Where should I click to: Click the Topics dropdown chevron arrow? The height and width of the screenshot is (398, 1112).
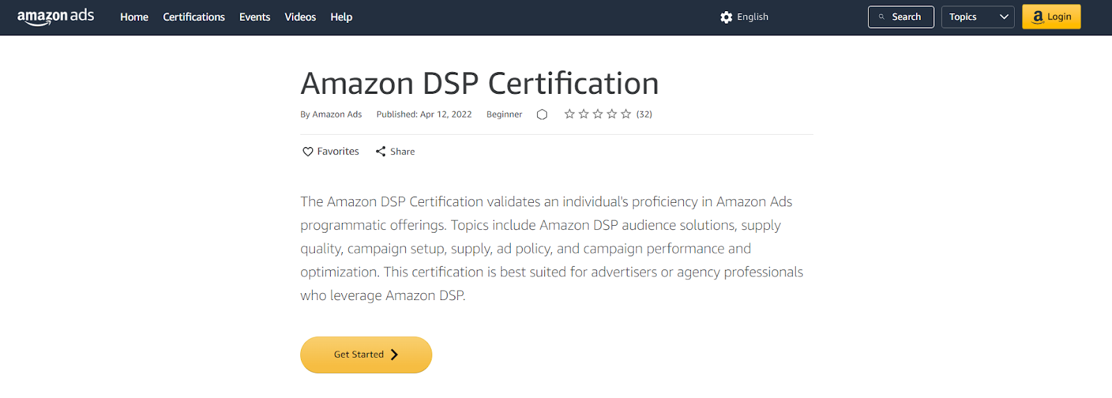[1004, 17]
